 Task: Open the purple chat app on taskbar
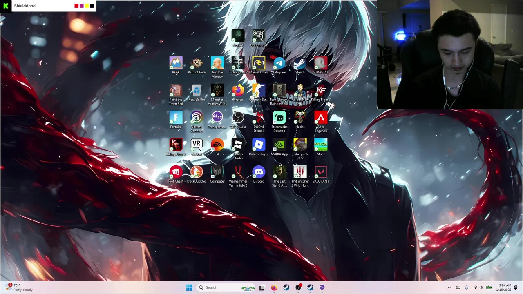point(322,287)
